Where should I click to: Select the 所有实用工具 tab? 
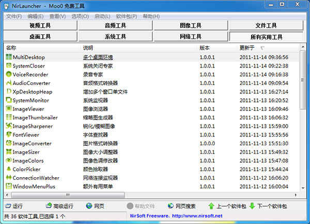click(266, 37)
